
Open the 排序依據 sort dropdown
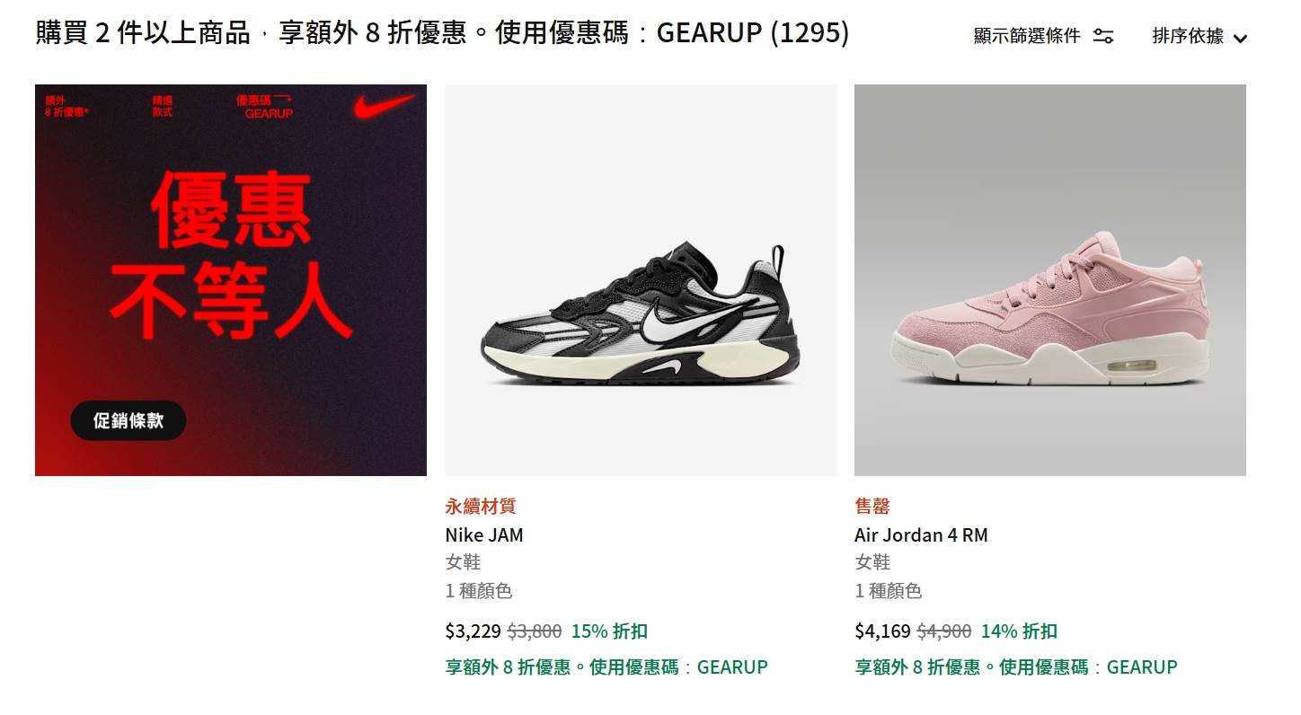pos(1199,36)
